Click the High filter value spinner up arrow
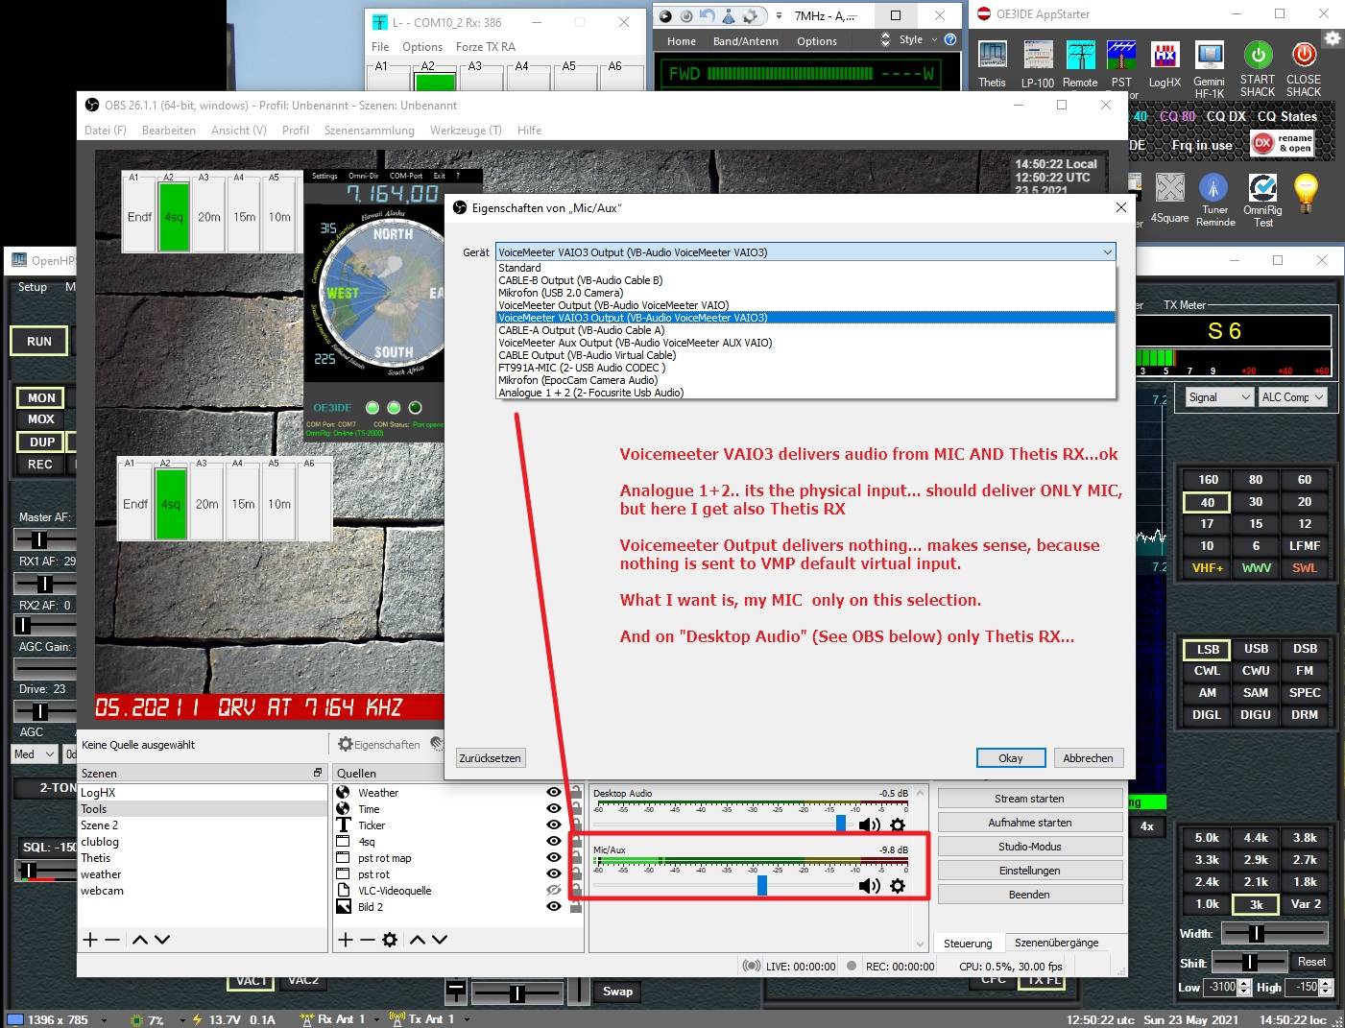1345x1028 pixels. pos(1326,983)
